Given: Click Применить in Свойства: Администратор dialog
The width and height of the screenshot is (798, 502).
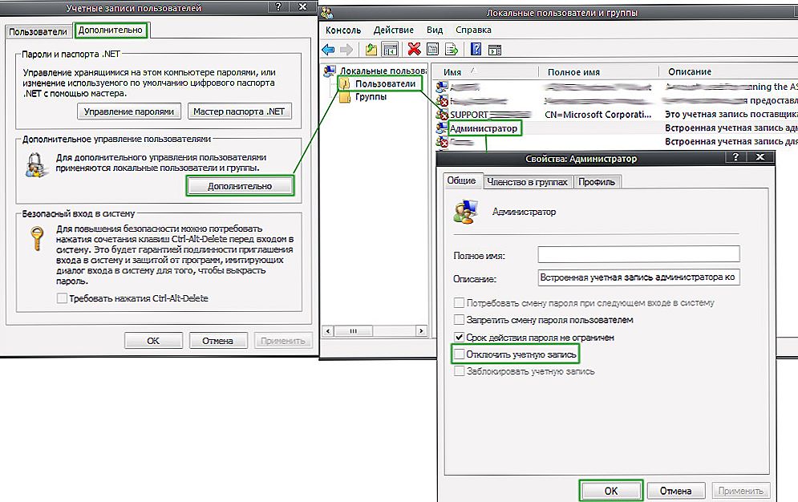Looking at the screenshot, I should coord(740,491).
